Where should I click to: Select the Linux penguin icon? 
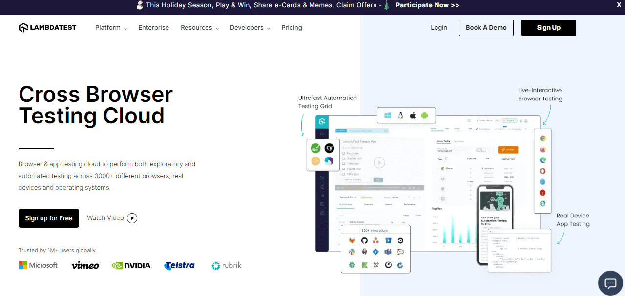[x=400, y=116]
